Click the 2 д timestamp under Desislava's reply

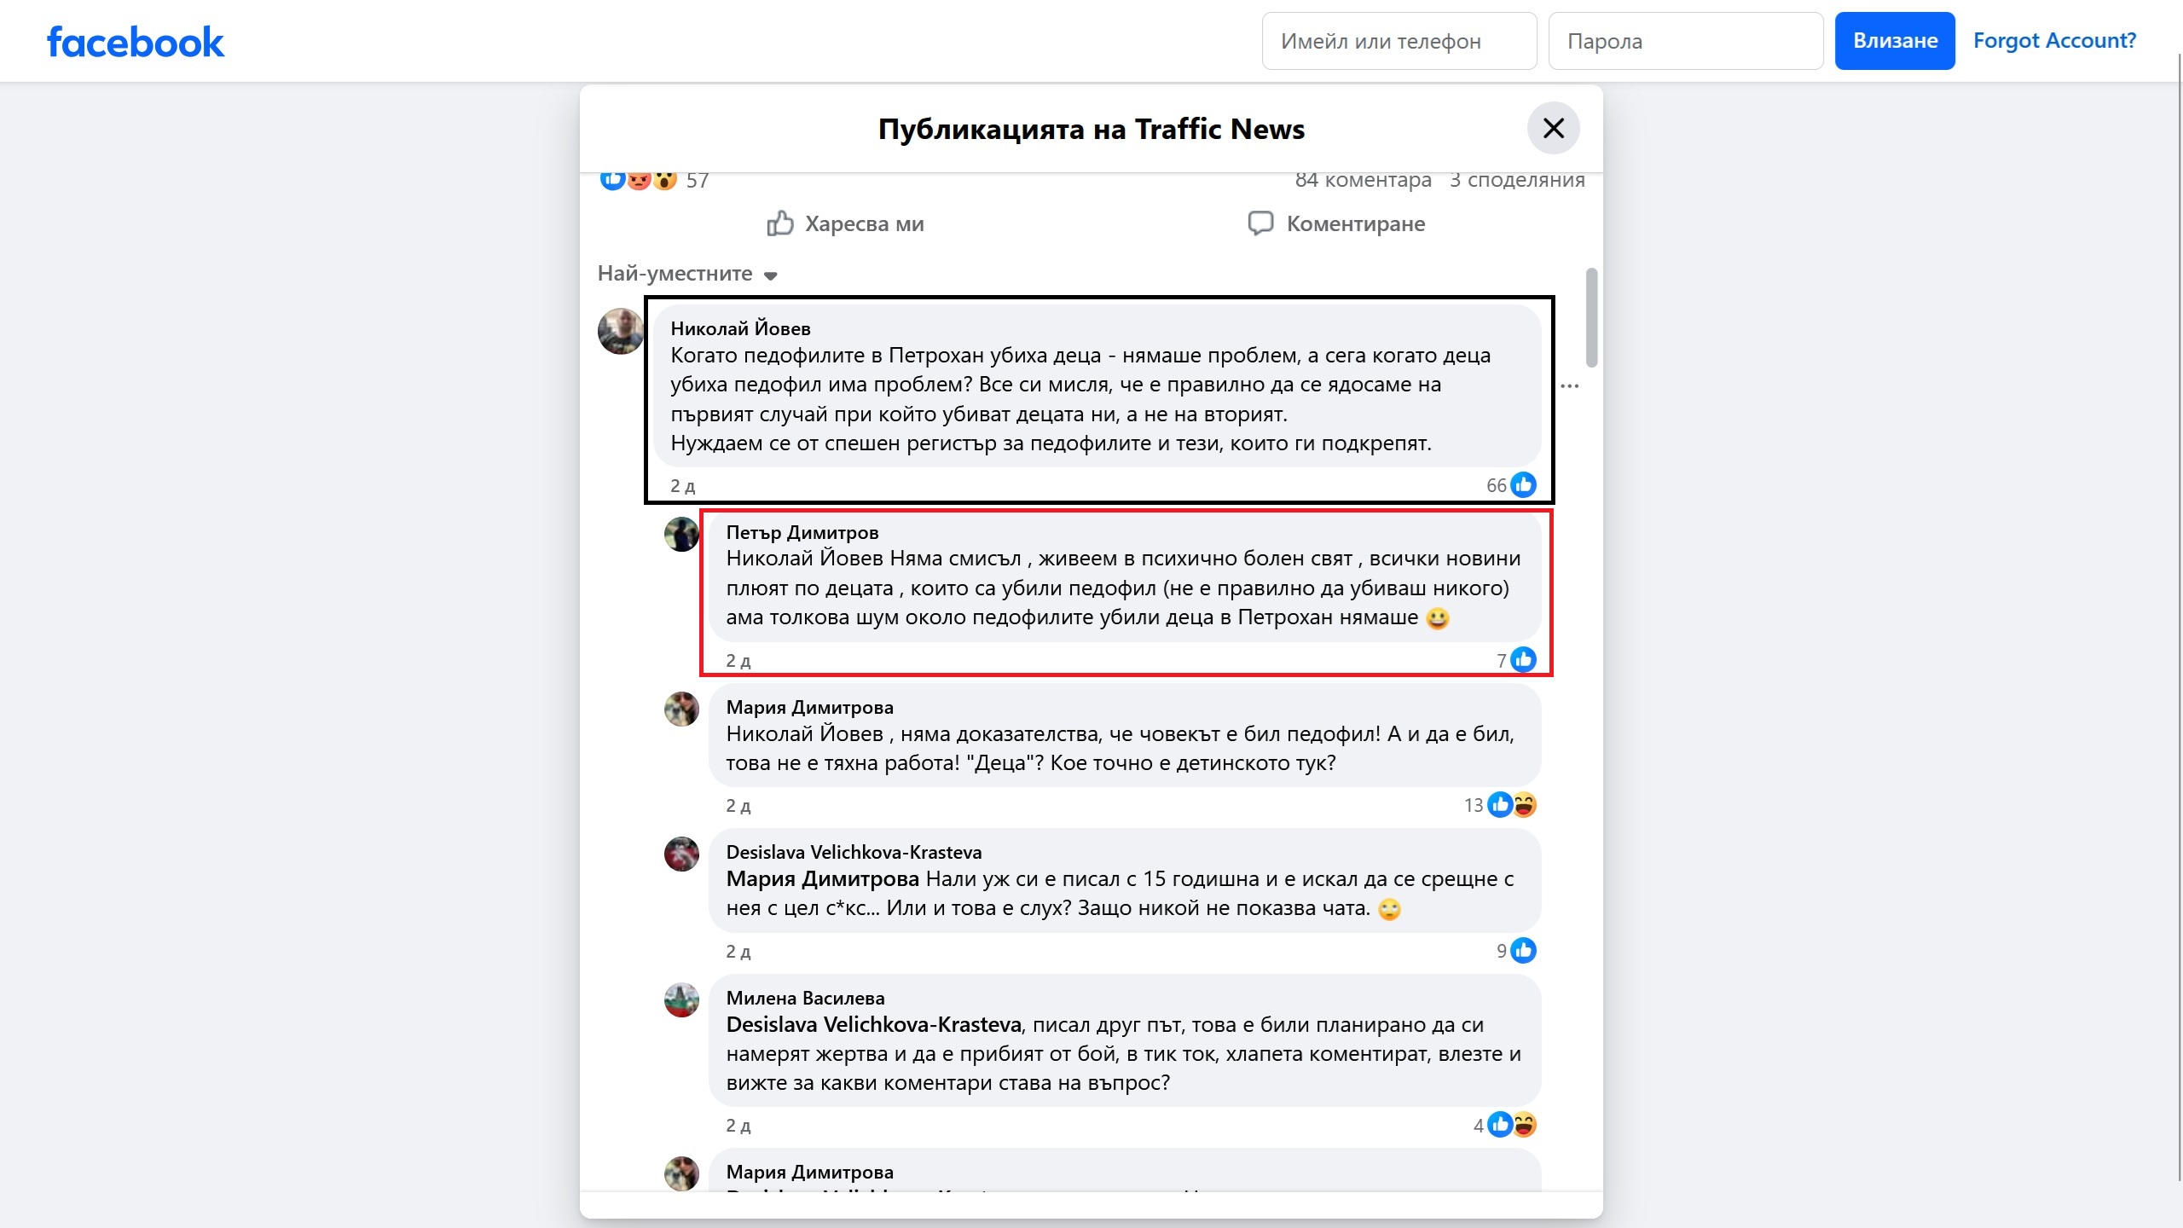point(738,952)
